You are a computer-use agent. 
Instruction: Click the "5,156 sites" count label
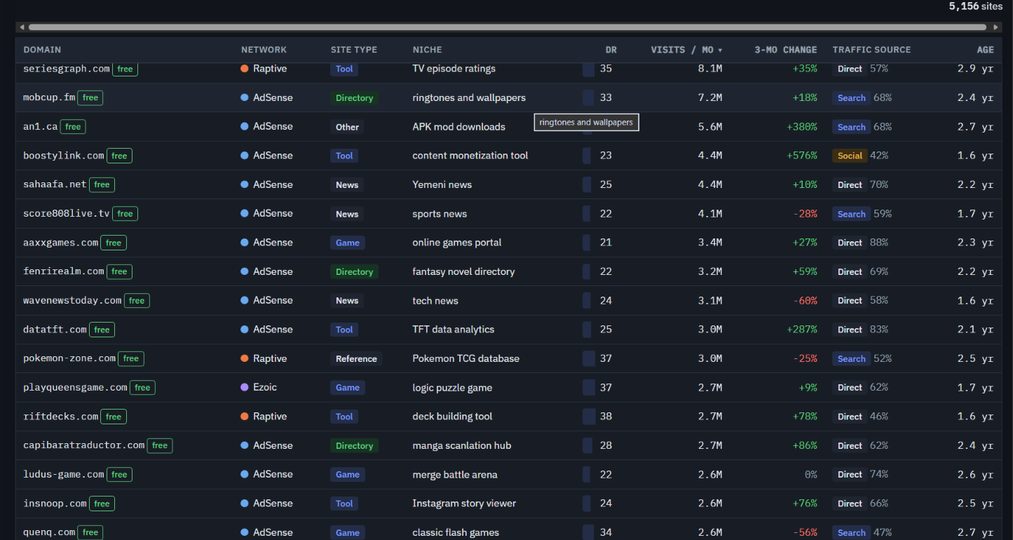pos(977,6)
